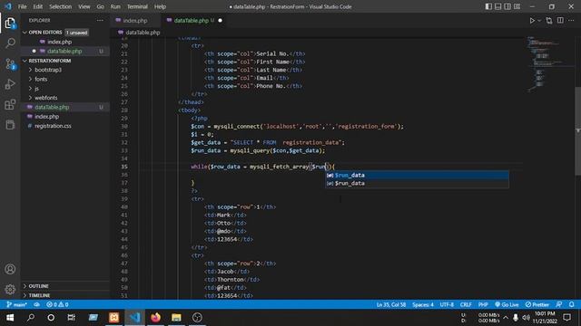Click CRLF end of line selector
This screenshot has height=326, width=581.
pyautogui.click(x=466, y=304)
